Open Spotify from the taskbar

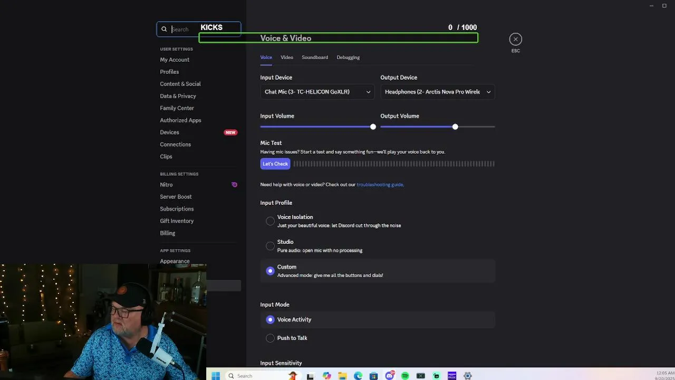[x=405, y=376]
